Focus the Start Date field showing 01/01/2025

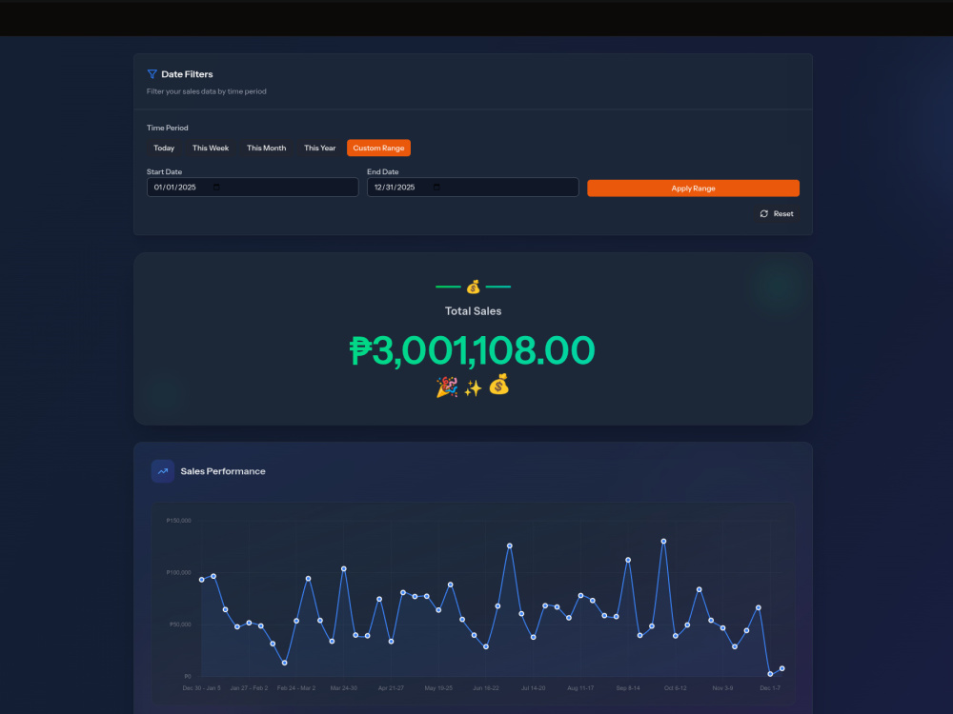coord(253,187)
